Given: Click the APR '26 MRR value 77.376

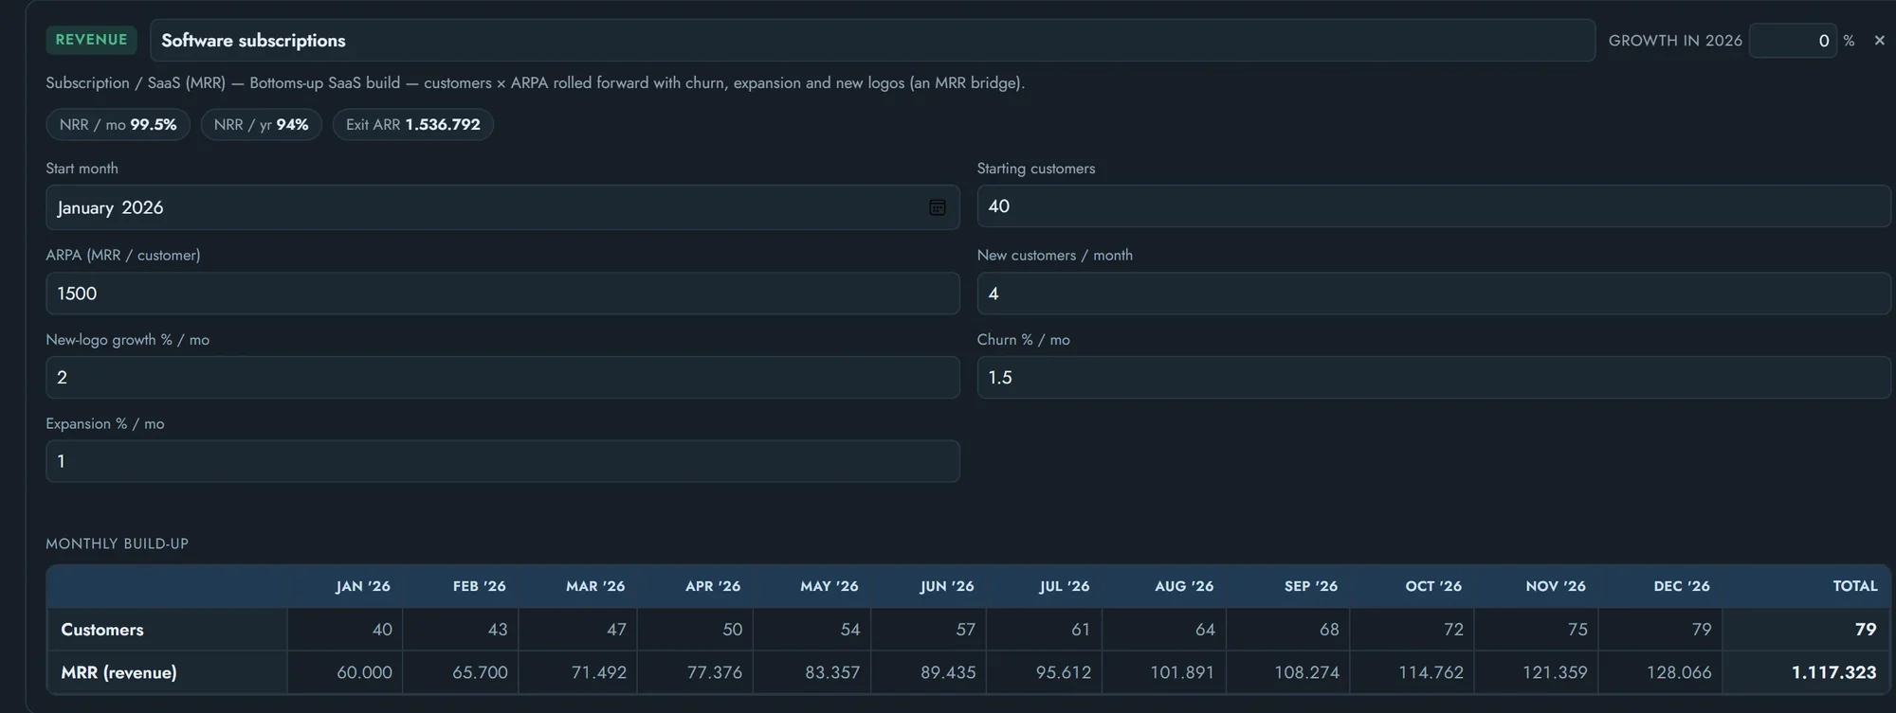Looking at the screenshot, I should coord(715,672).
